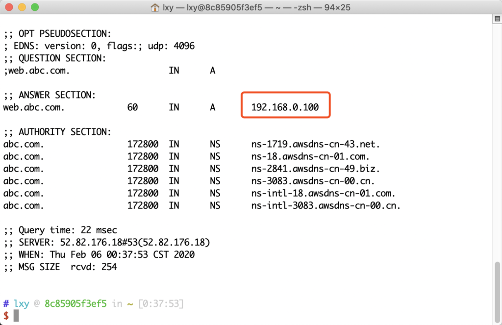Click the window title text in title bar
502x325 pixels.
coord(256,8)
